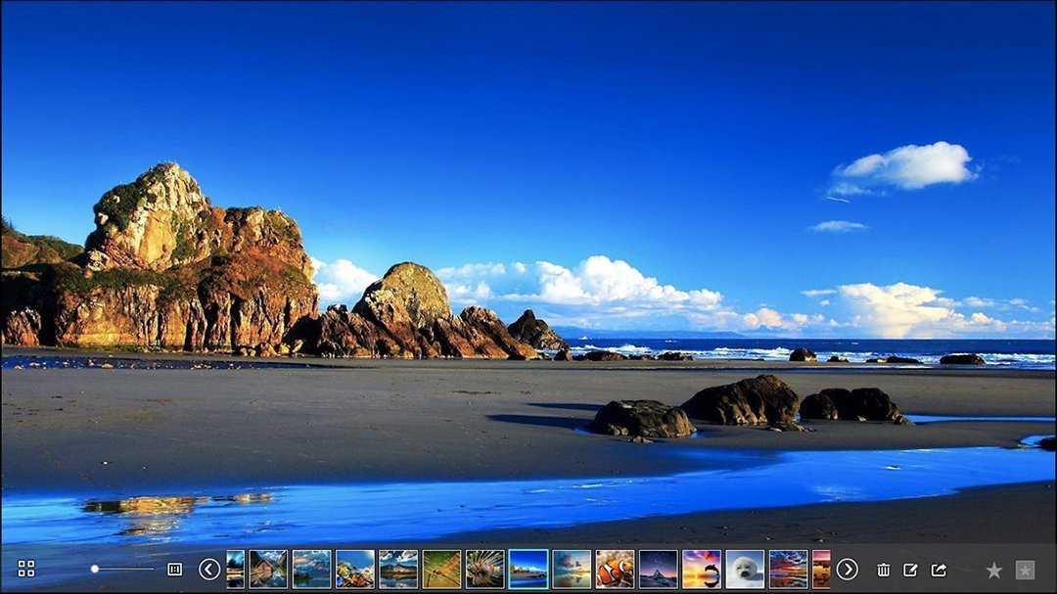Go to next photos with right arrow
The image size is (1057, 594).
(x=847, y=569)
